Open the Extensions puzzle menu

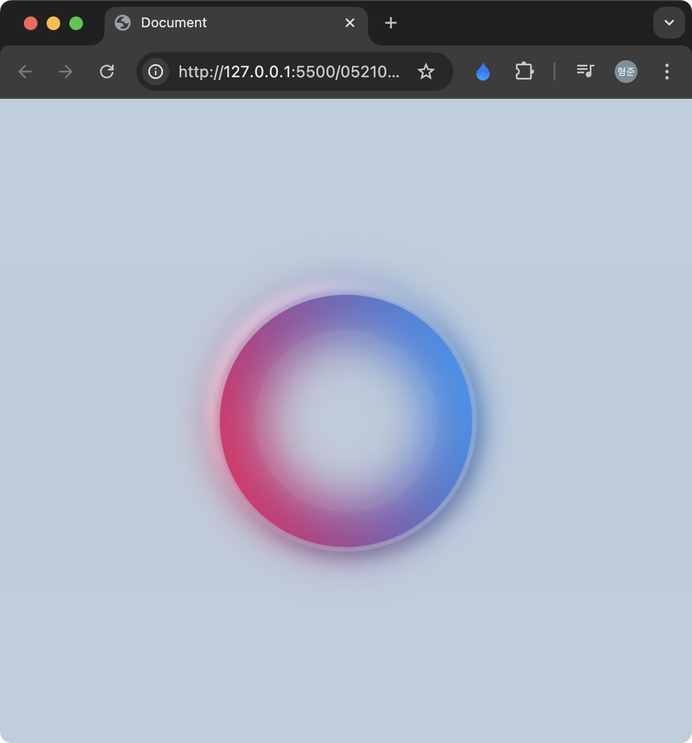click(x=524, y=72)
